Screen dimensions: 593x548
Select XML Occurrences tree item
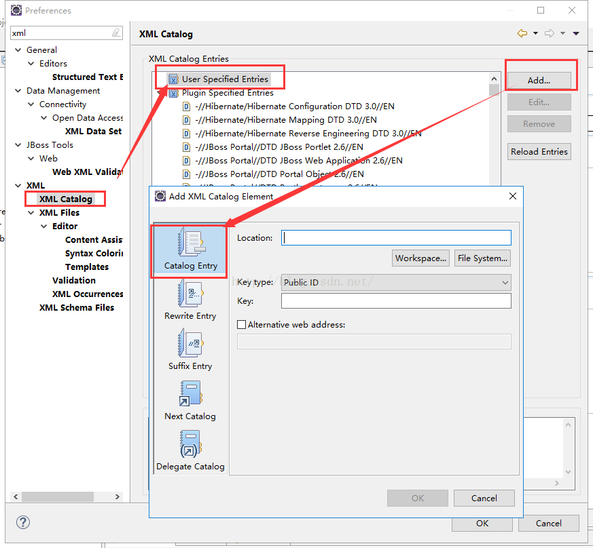click(x=88, y=294)
